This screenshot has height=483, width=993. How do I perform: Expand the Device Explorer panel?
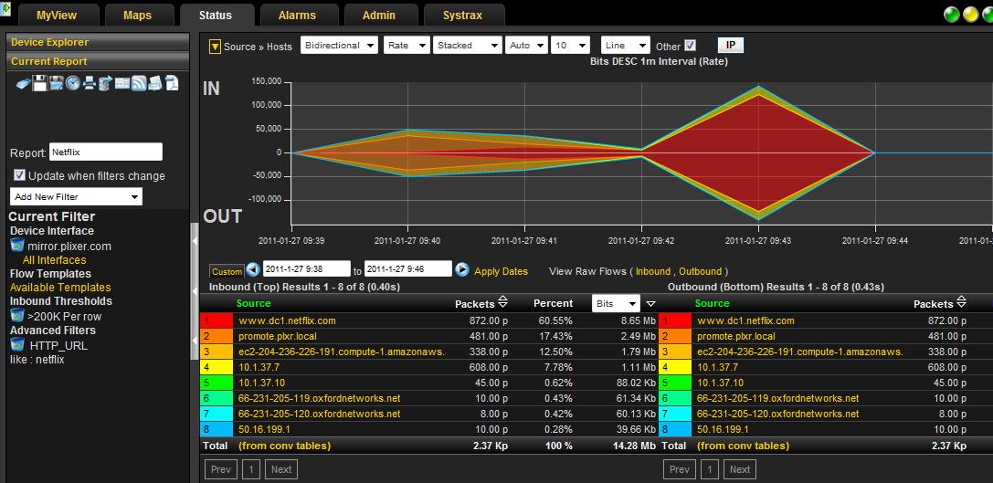coord(98,42)
